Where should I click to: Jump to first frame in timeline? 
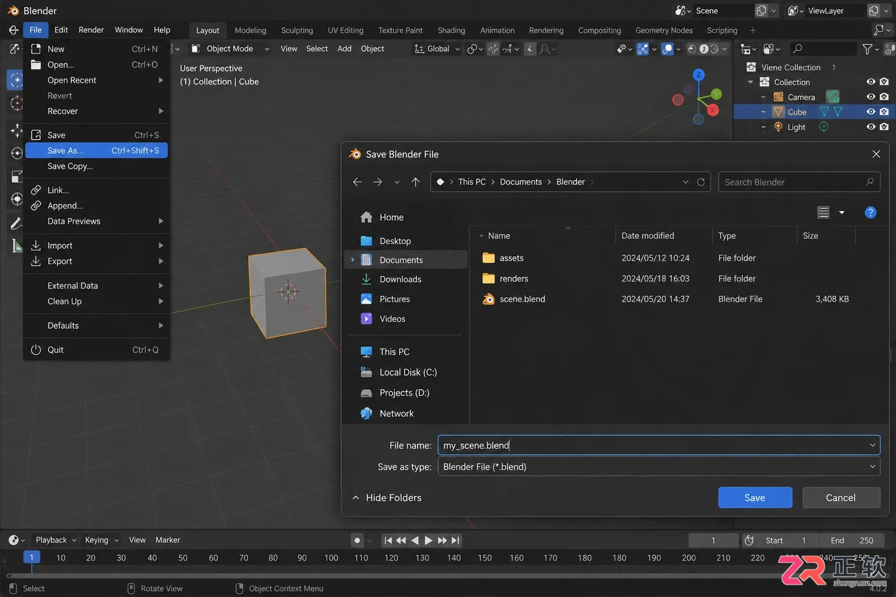coord(388,540)
